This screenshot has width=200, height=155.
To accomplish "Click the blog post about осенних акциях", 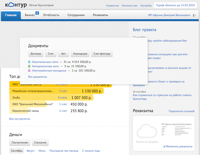I will pyautogui.click(x=169, y=70).
